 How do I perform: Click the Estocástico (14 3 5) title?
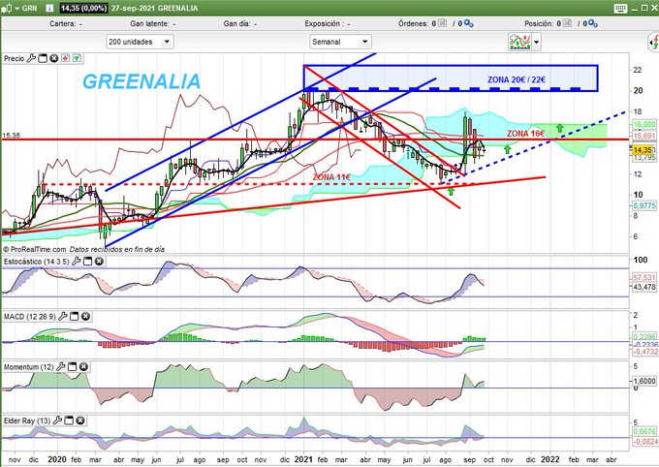point(37,262)
